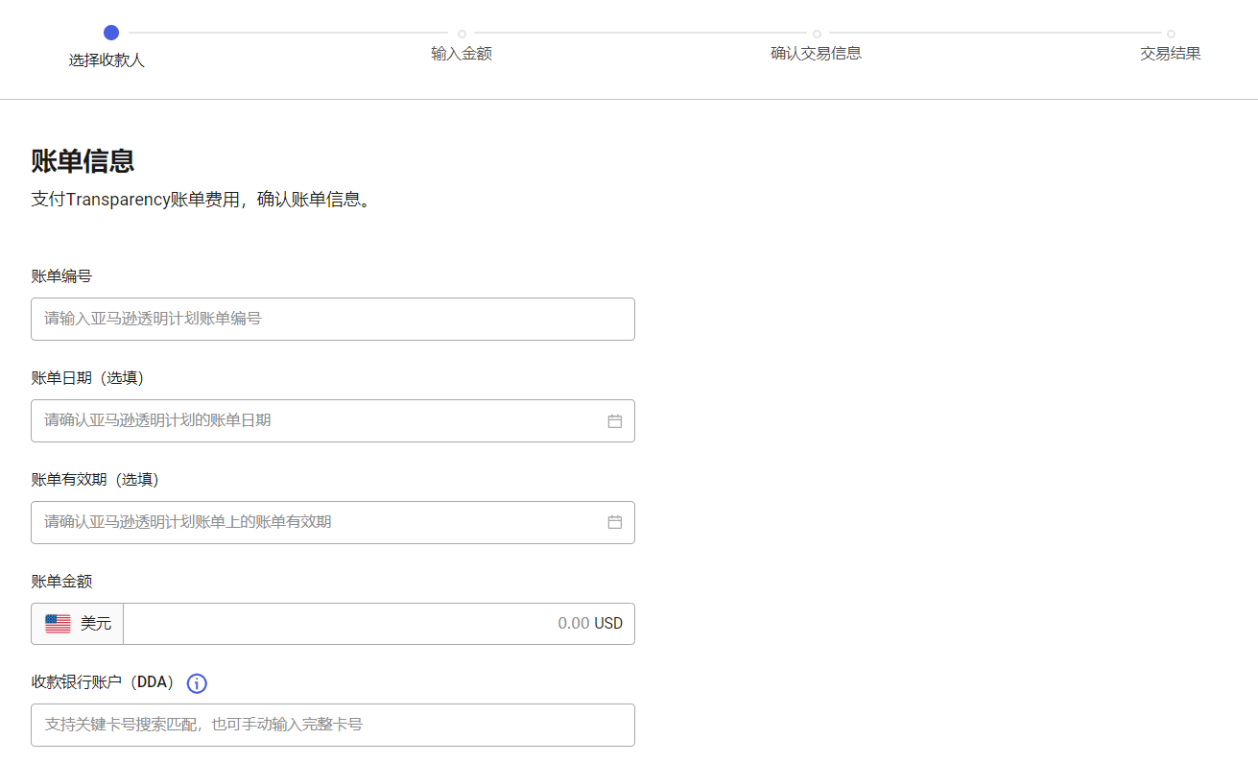Click calendar icon in 账单有效期 field
This screenshot has height=763, width=1258.
615,523
